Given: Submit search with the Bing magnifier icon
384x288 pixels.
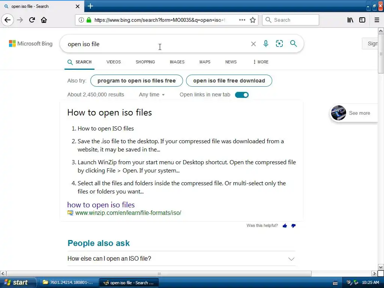Looking at the screenshot, I should [x=293, y=43].
